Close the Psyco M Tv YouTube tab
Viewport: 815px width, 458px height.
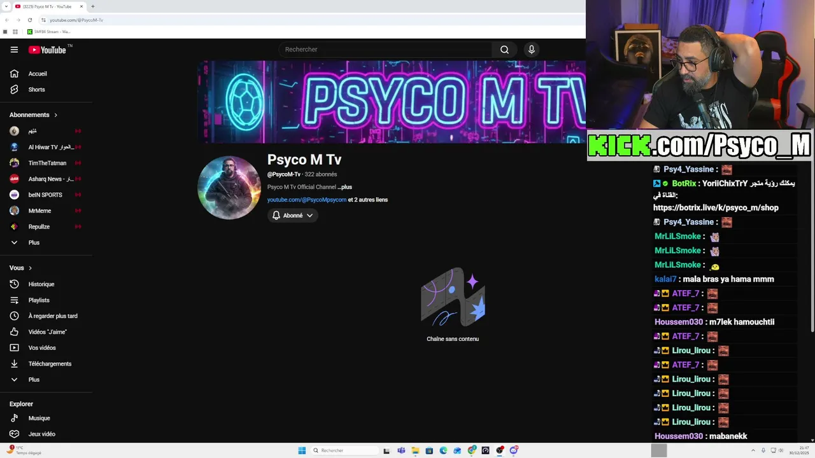click(x=81, y=6)
